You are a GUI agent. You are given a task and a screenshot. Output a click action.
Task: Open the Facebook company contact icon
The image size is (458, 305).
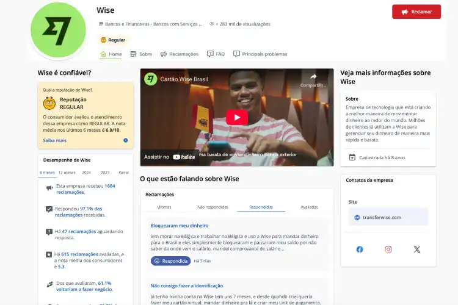pyautogui.click(x=360, y=249)
